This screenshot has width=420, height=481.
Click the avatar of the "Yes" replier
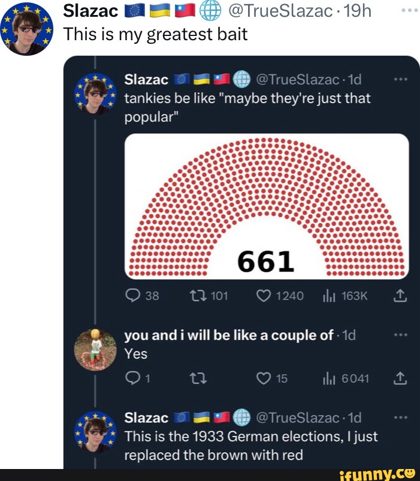(x=94, y=350)
